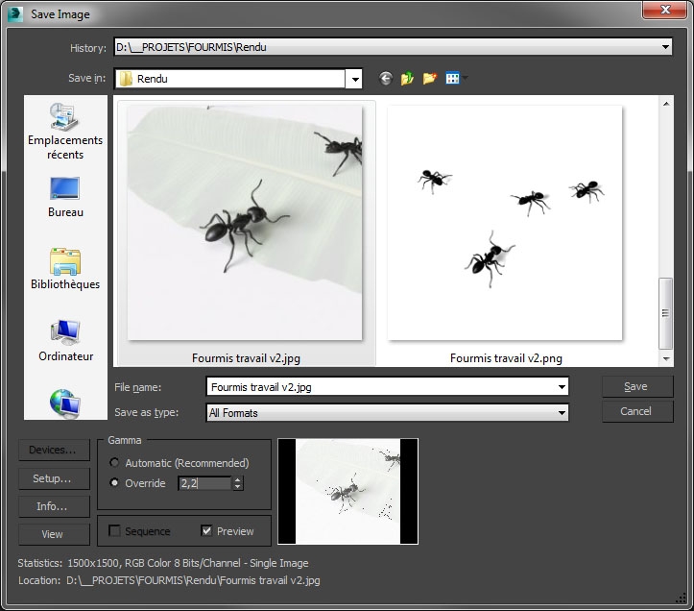Click the Go Back arrow icon
694x611 pixels.
(386, 79)
